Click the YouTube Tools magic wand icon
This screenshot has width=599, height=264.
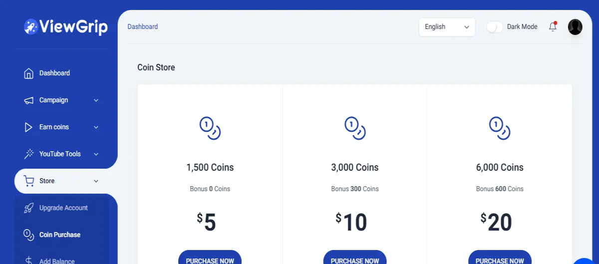click(x=29, y=154)
